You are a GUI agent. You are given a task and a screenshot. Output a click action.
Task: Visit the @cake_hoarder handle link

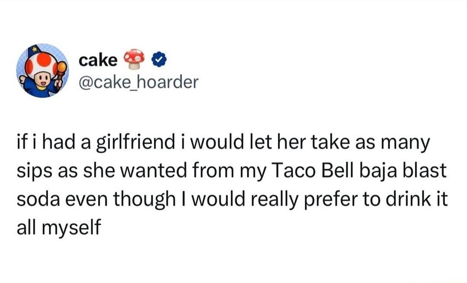[x=138, y=82]
